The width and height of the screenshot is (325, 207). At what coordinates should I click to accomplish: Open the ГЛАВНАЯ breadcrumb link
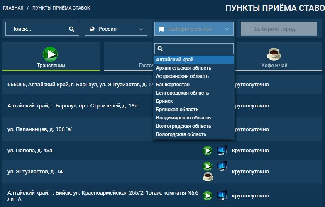pos(13,8)
